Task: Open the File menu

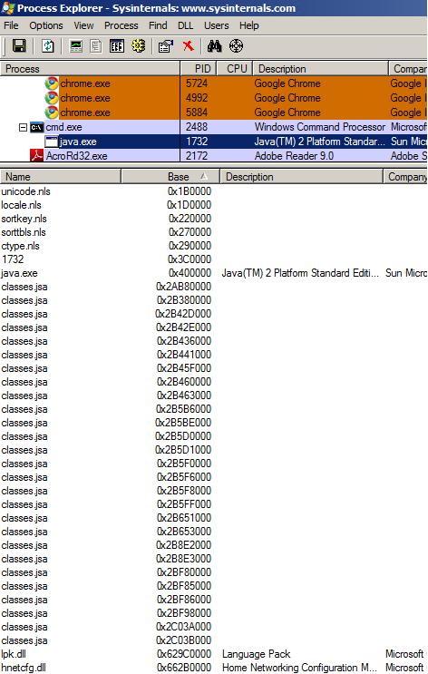Action: pyautogui.click(x=11, y=25)
